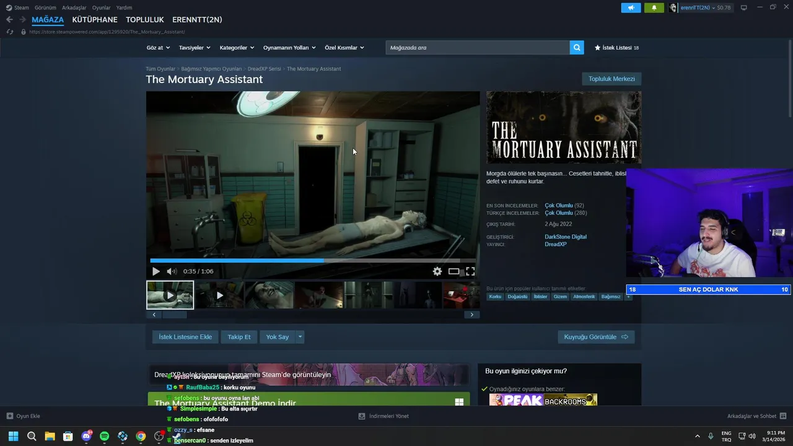Select the second trailer thumbnail

pos(219,295)
